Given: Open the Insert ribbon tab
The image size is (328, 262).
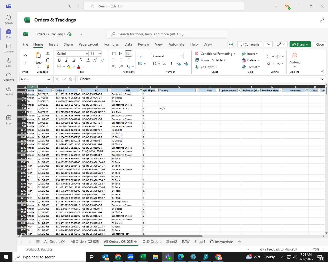Looking at the screenshot, I should tap(54, 44).
